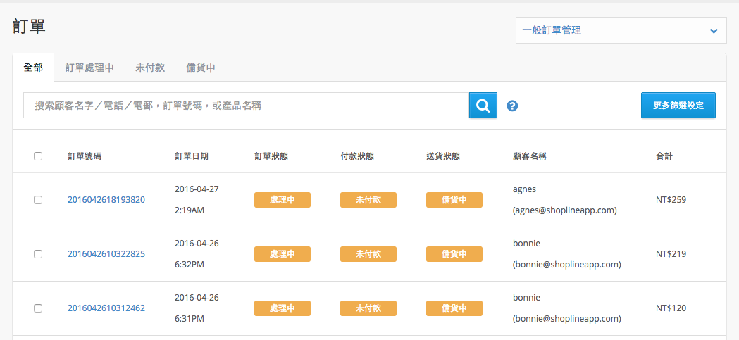Click the 處理中 badge for order 2016042610312462
Viewport: 739px width, 340px height.
(282, 308)
